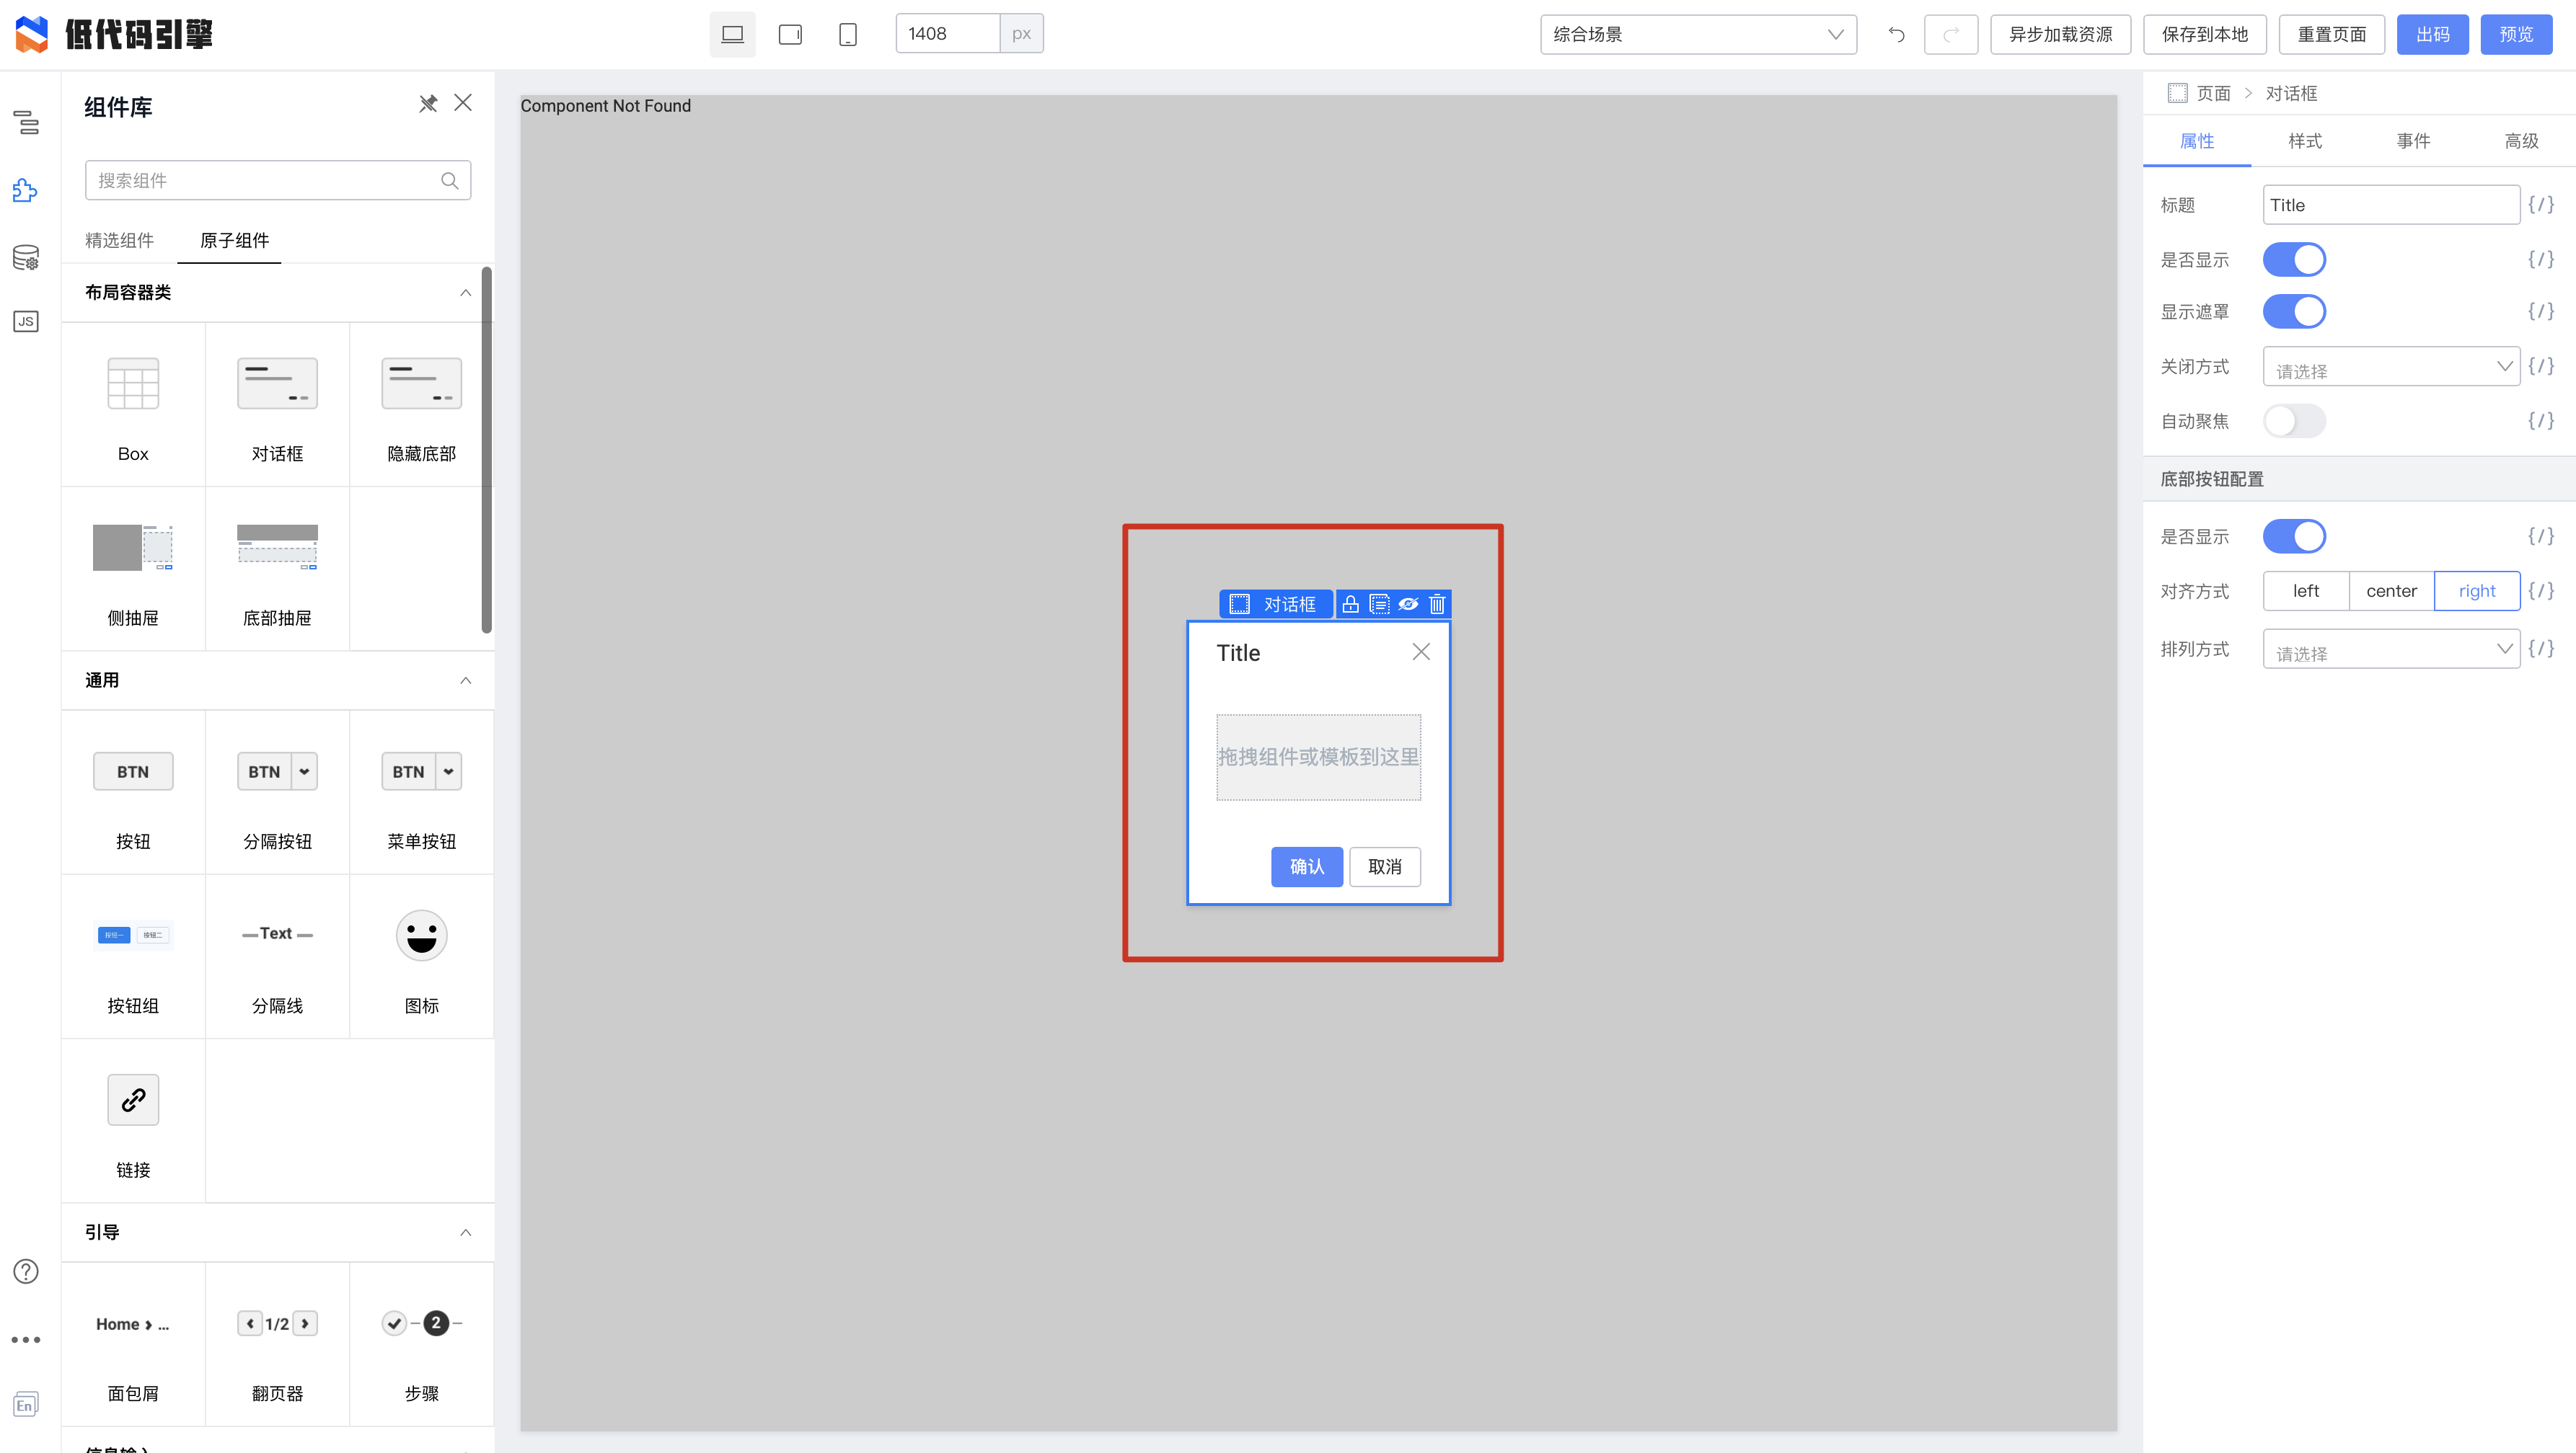The height and width of the screenshot is (1453, 2576).
Task: Open the 属性 tab
Action: (2197, 141)
